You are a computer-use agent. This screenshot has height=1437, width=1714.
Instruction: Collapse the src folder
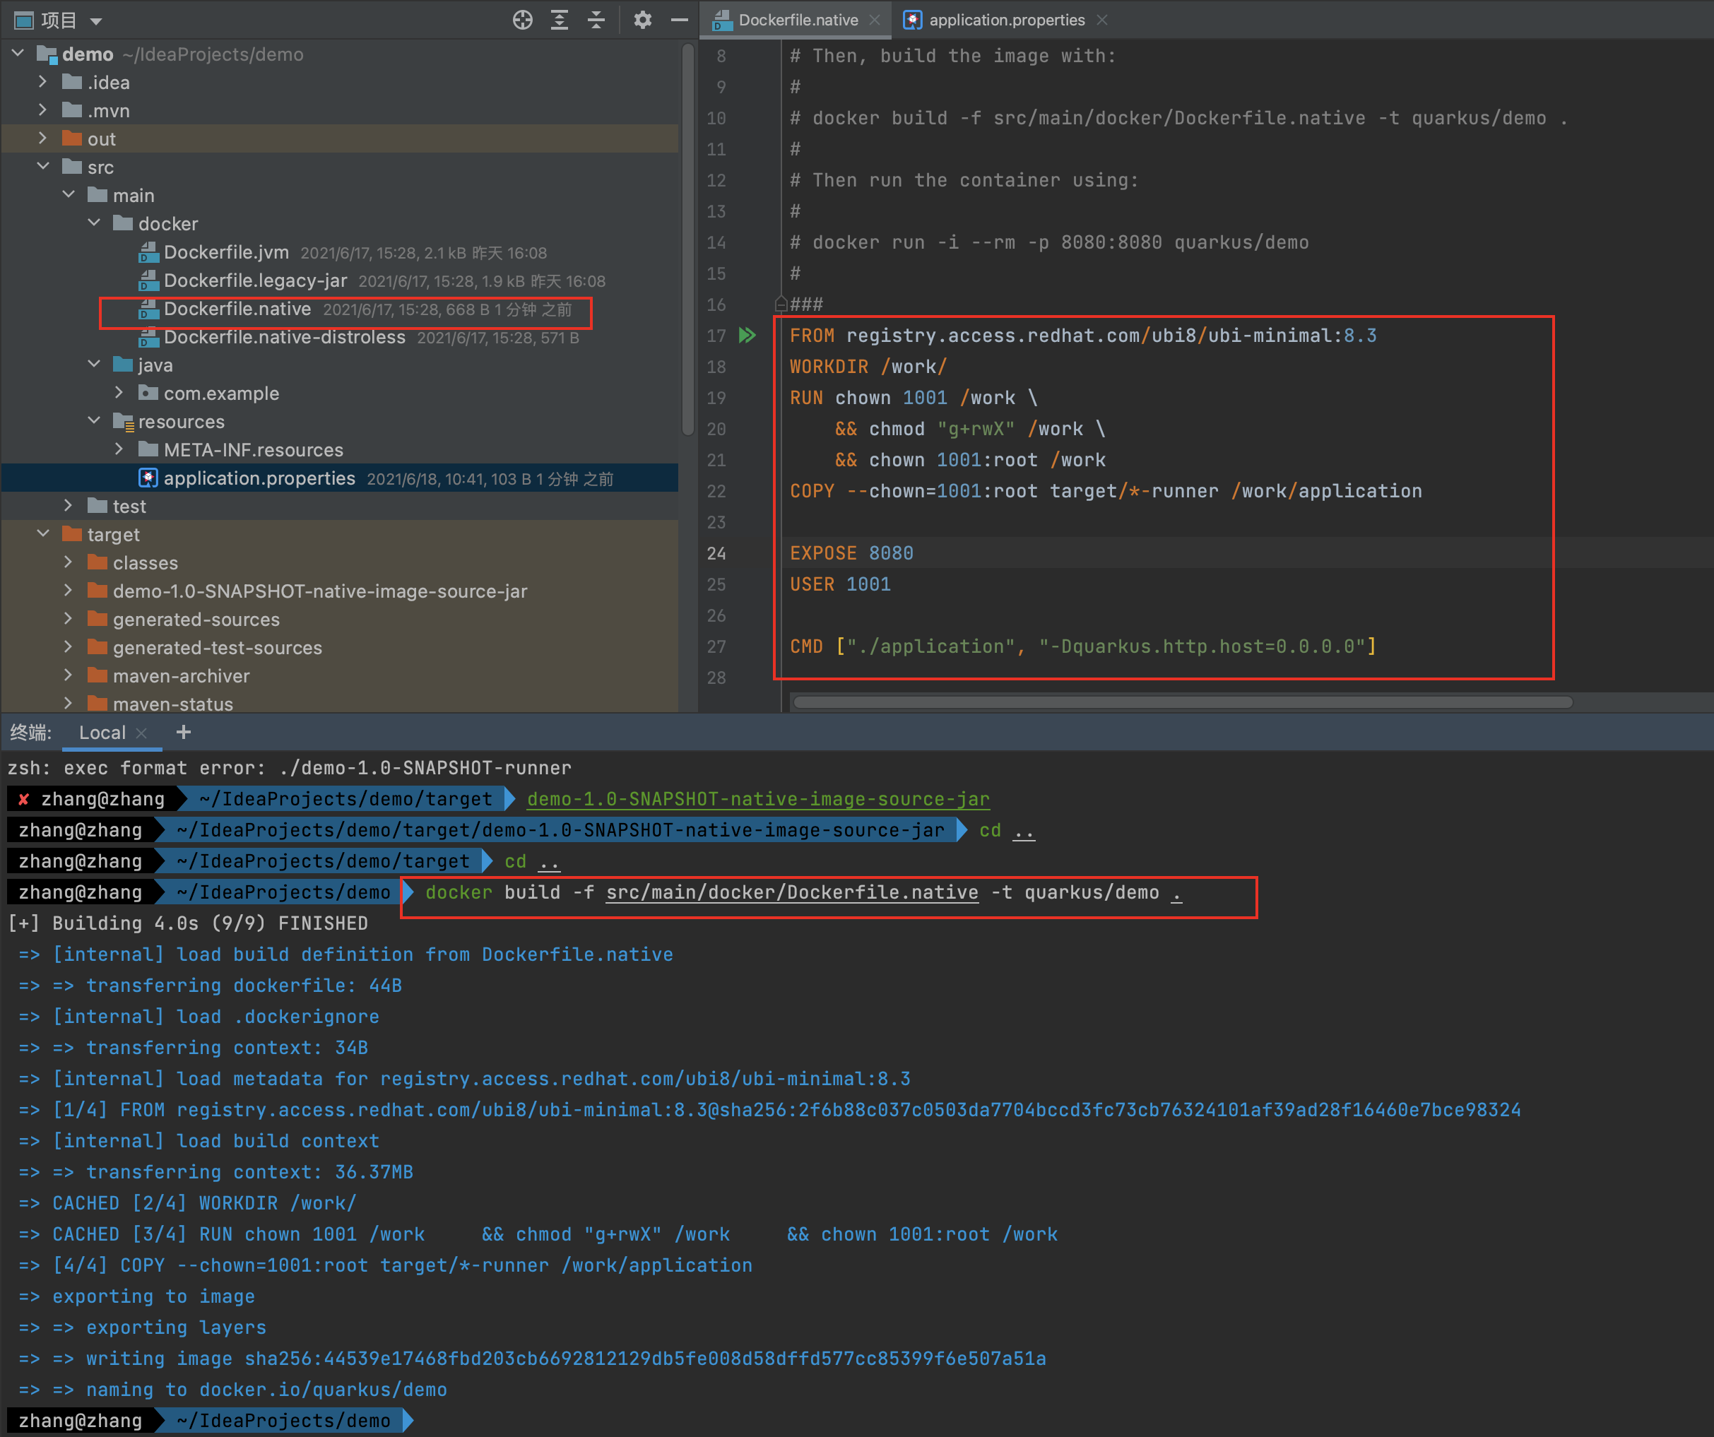[43, 167]
